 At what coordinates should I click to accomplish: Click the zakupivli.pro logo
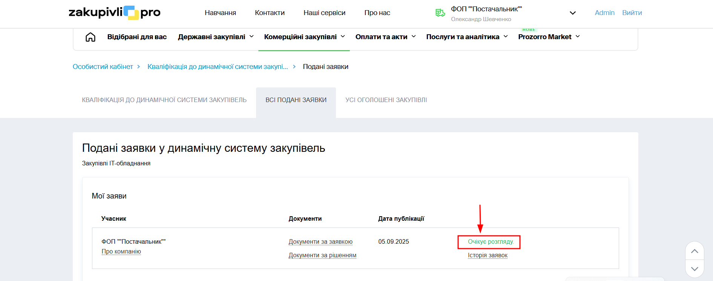click(114, 12)
